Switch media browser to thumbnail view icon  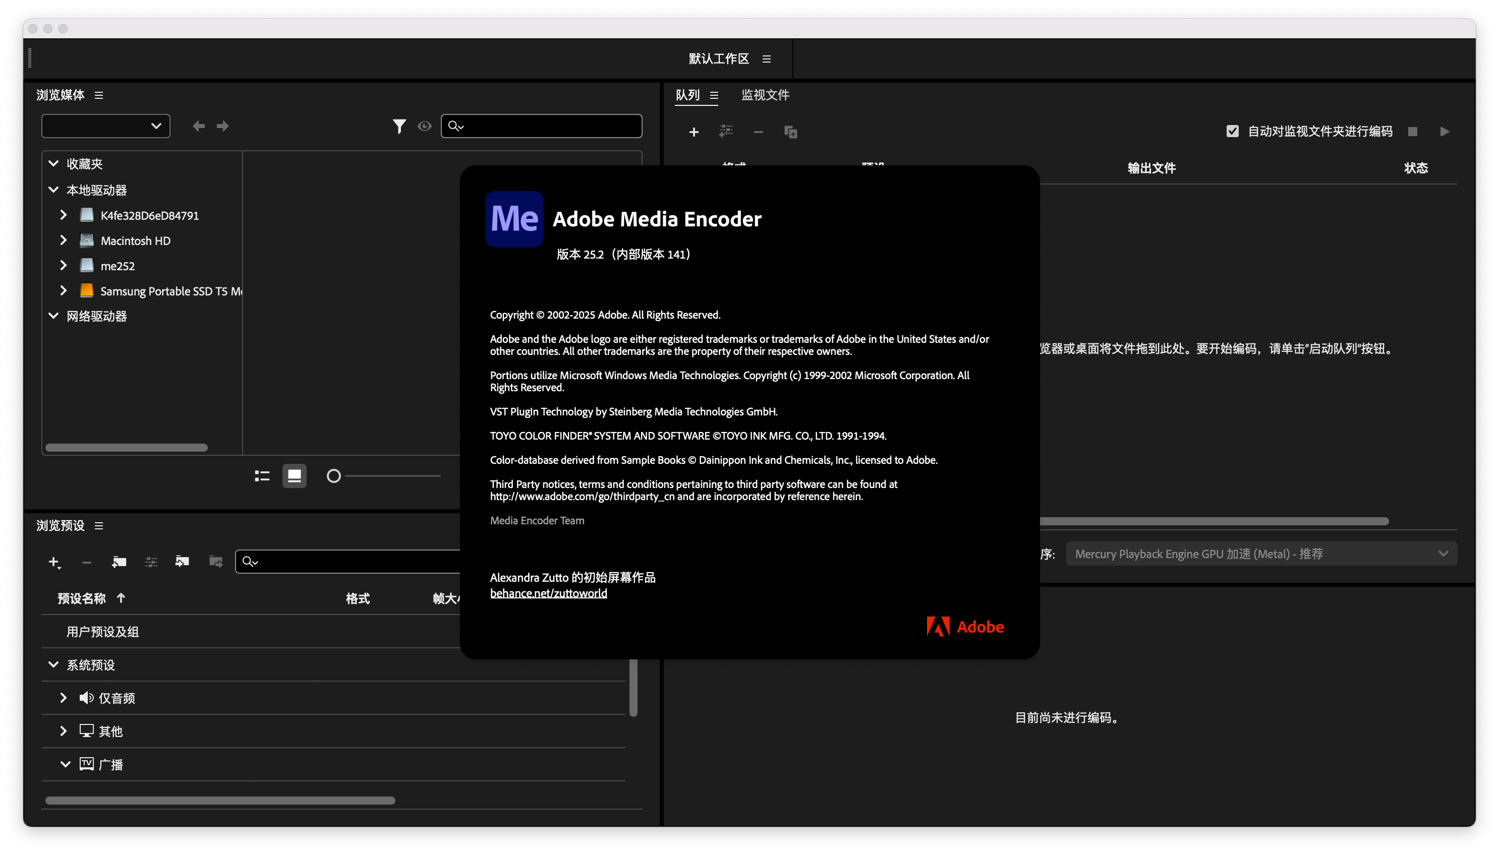pos(294,476)
